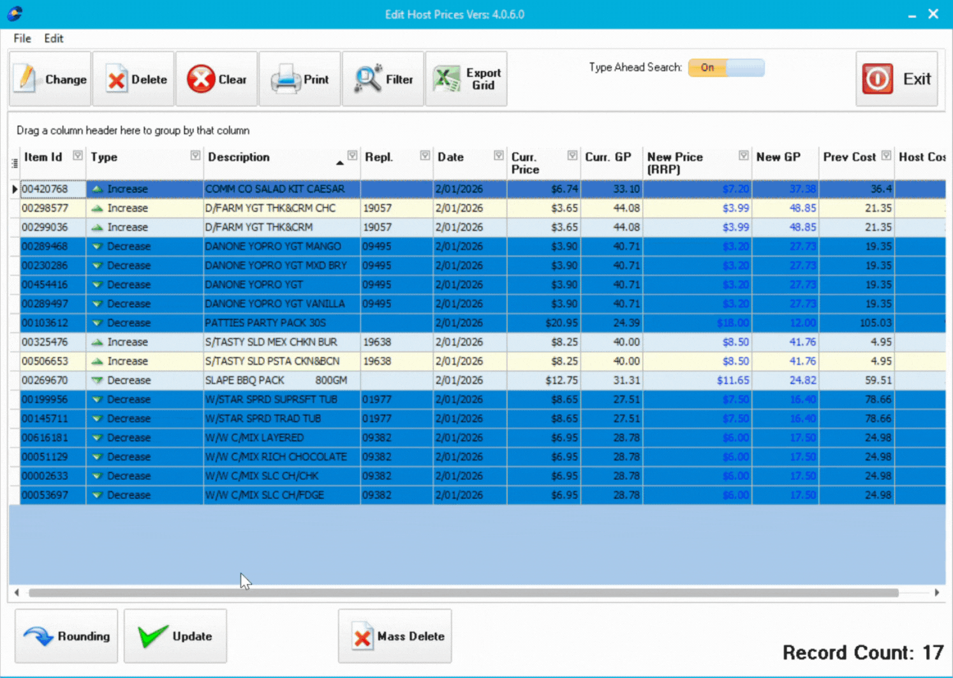Open the File menu
This screenshot has width=953, height=678.
pos(22,38)
